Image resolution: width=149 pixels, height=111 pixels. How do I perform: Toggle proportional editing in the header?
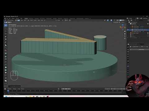(x=70, y=20)
